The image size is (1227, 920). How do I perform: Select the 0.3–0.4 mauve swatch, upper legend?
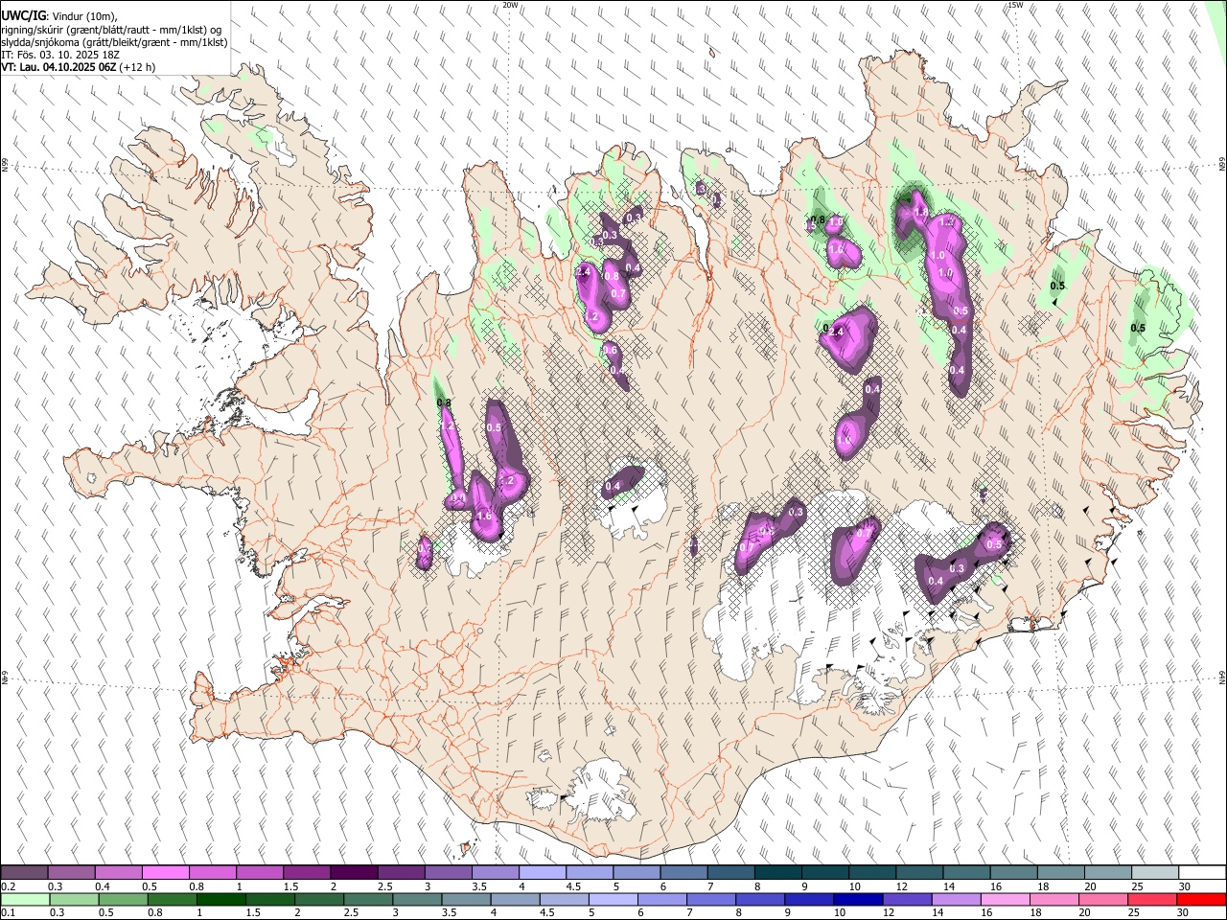(x=71, y=872)
